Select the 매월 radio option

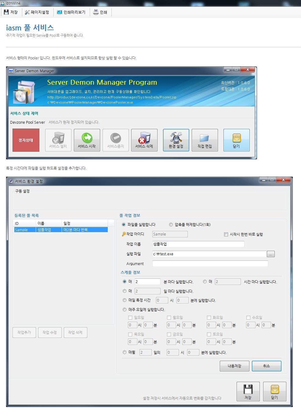click(x=124, y=352)
